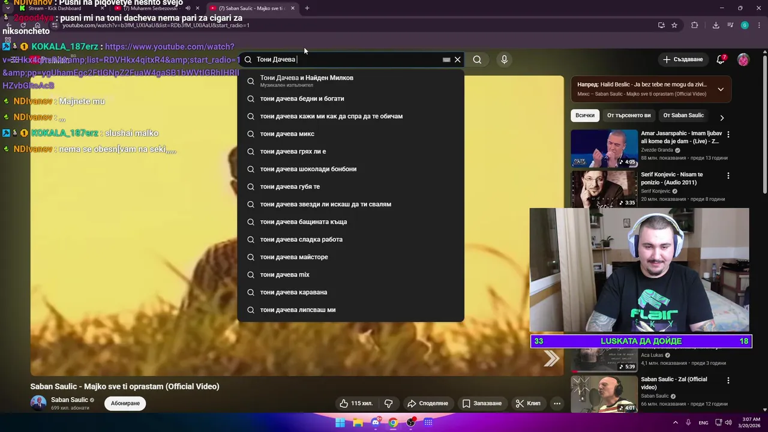Dislike the video
Viewport: 768px width, 432px height.
(388, 403)
